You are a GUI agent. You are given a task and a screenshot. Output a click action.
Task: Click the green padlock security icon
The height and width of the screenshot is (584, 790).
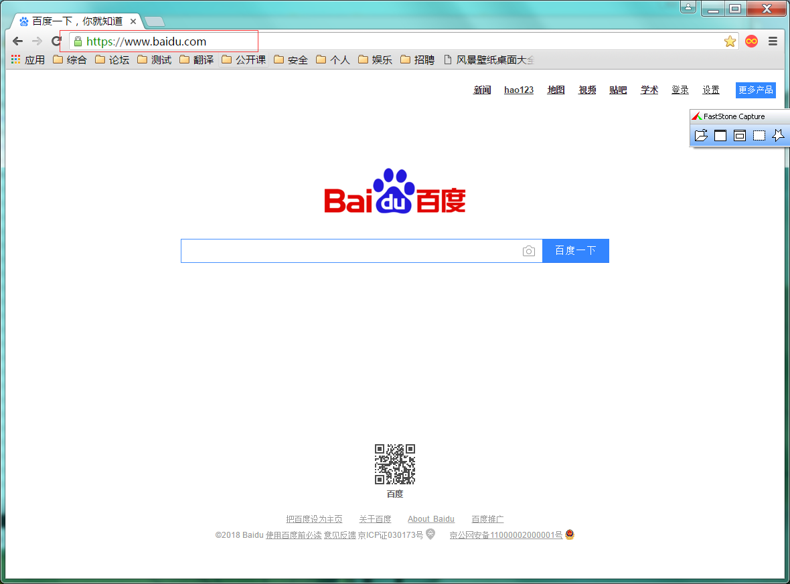point(78,41)
